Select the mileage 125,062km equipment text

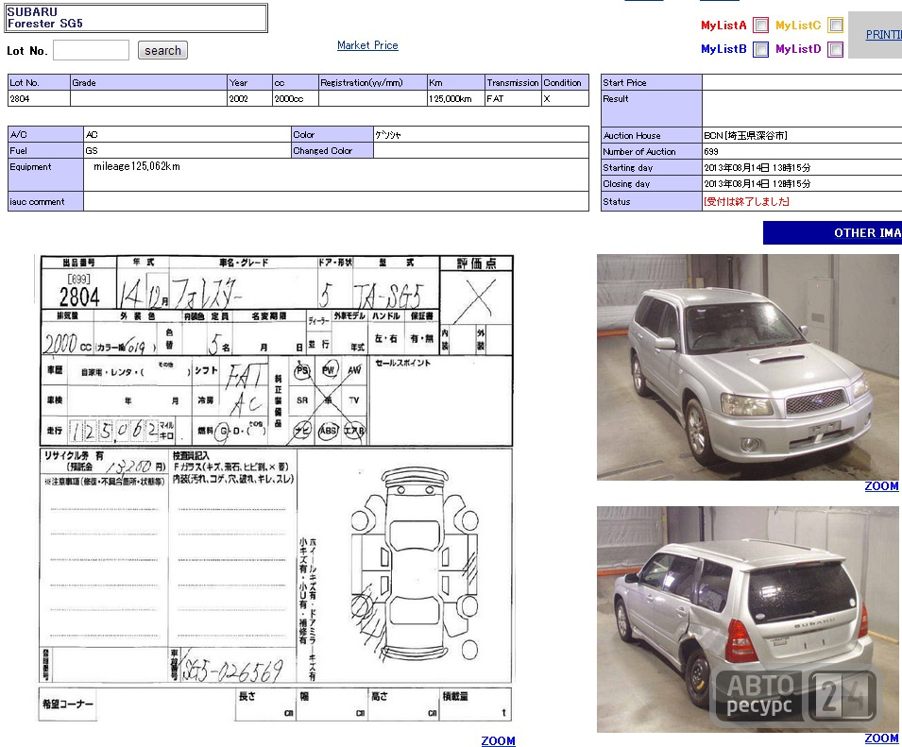[137, 166]
